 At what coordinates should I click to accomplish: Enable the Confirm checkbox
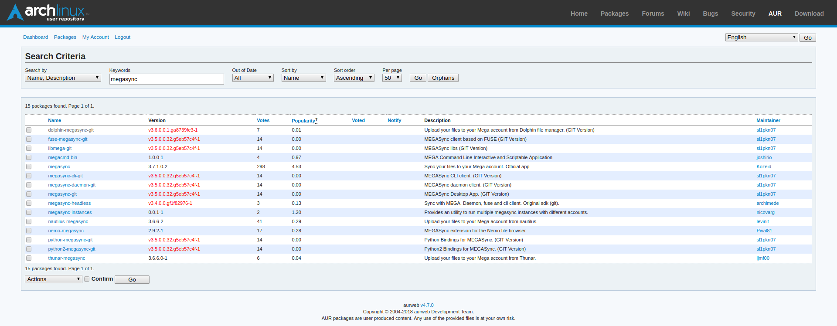click(x=87, y=279)
